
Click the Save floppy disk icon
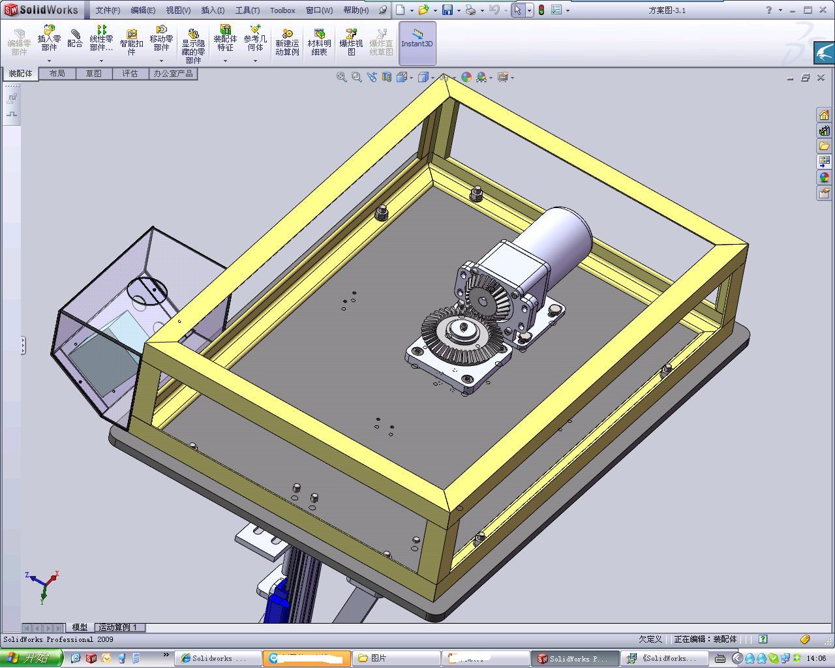pos(448,10)
